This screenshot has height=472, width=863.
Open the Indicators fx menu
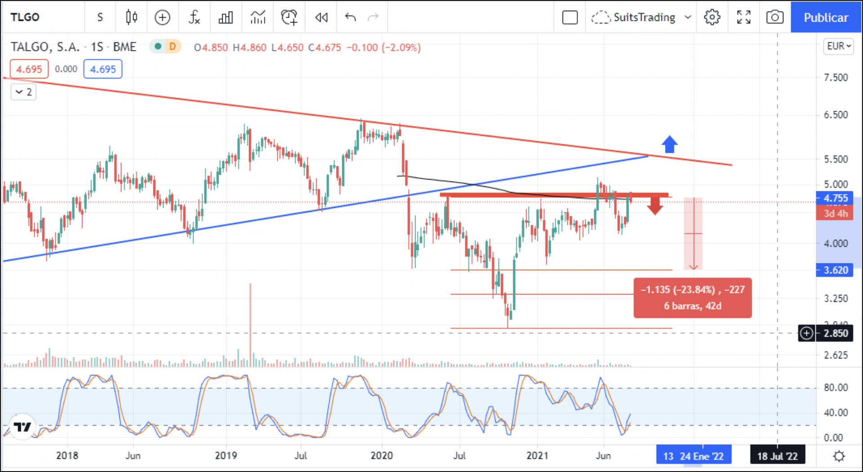(194, 18)
